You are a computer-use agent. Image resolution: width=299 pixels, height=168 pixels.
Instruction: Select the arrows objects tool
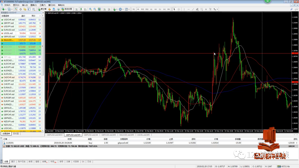(x=215, y=9)
